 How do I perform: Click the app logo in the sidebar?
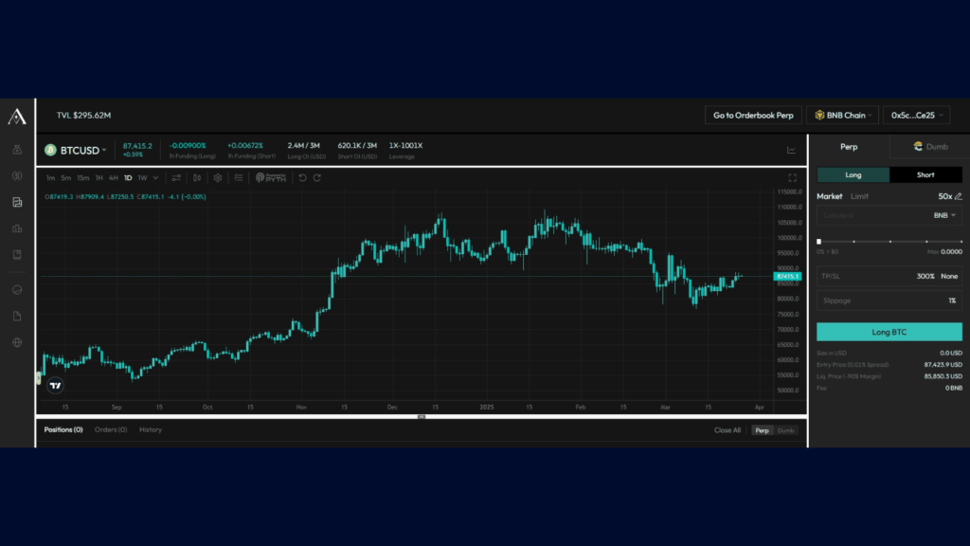tap(17, 117)
